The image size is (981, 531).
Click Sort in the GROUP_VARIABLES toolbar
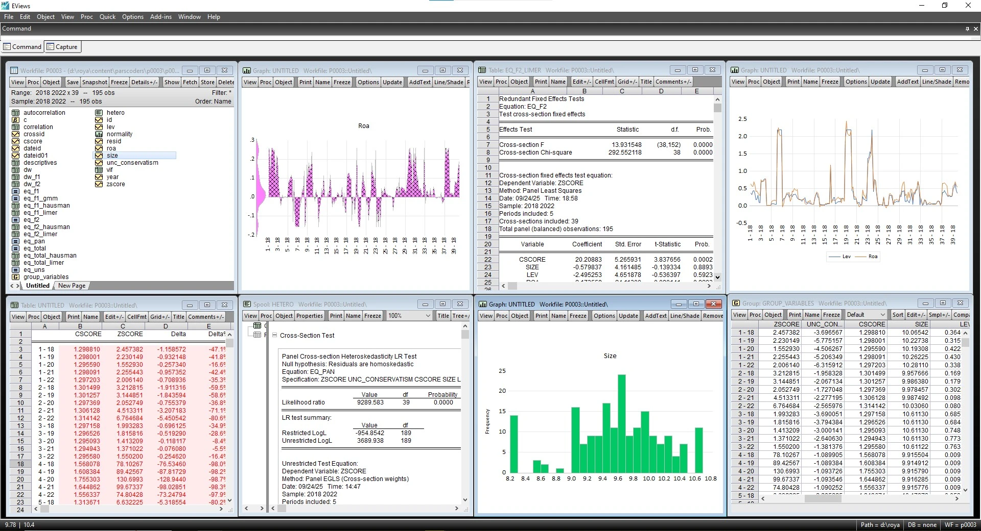pyautogui.click(x=897, y=315)
